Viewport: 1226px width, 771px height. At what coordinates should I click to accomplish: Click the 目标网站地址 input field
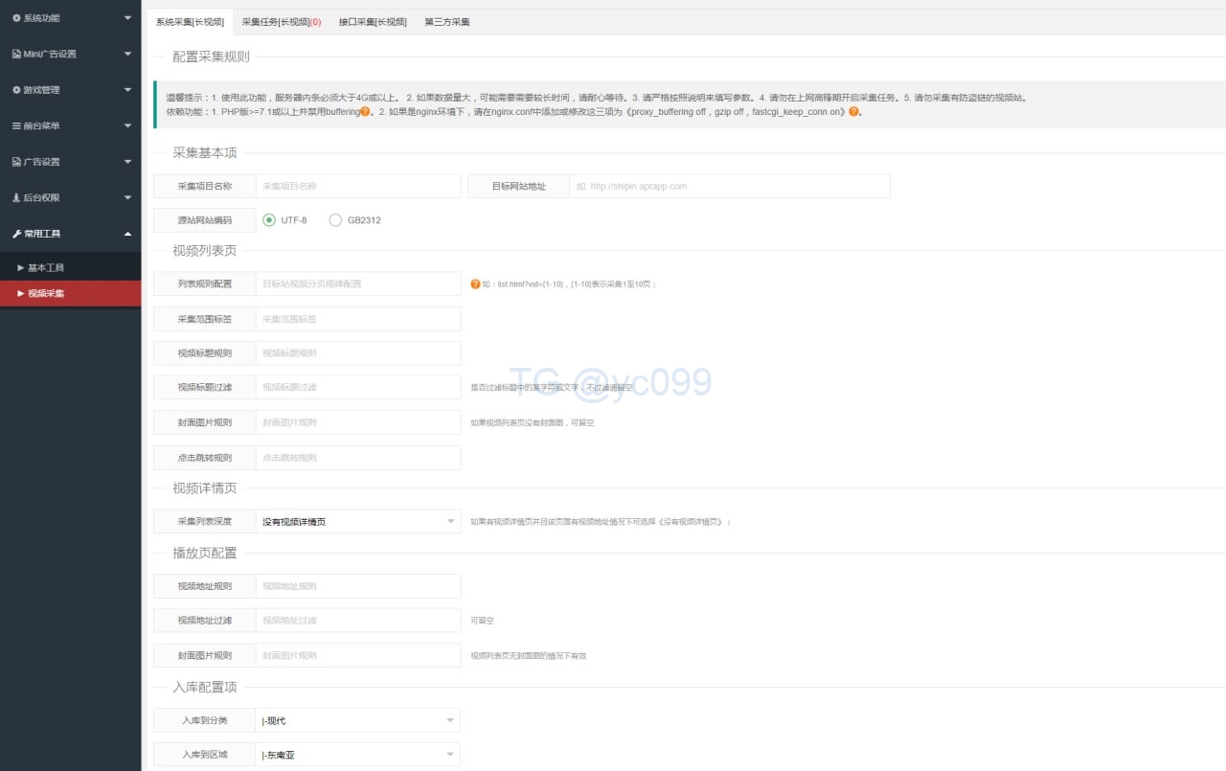(x=730, y=186)
